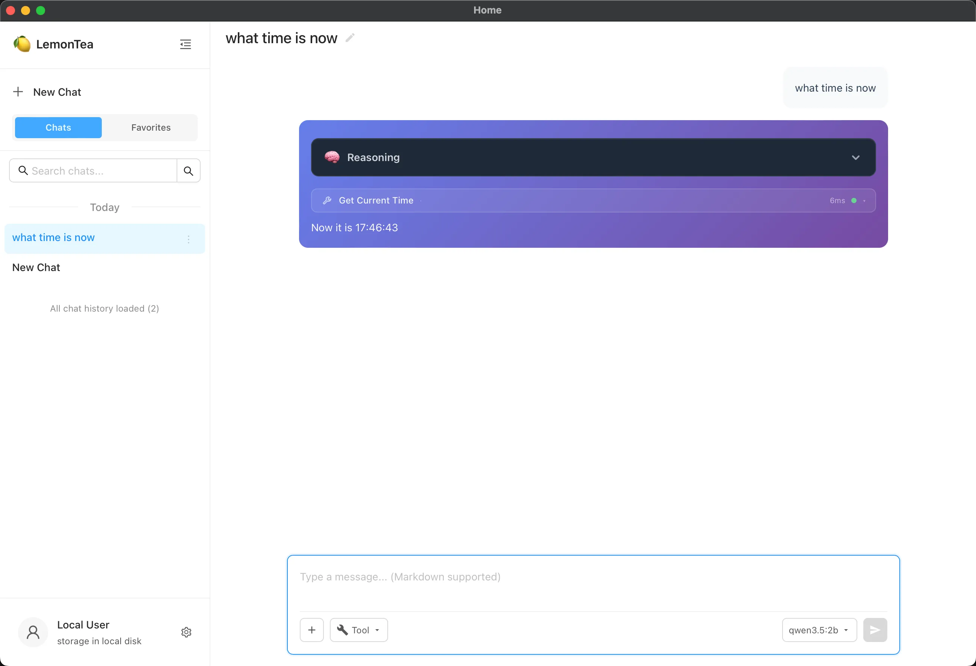The height and width of the screenshot is (666, 976).
Task: Edit chat title with the pencil icon
Action: tap(350, 38)
